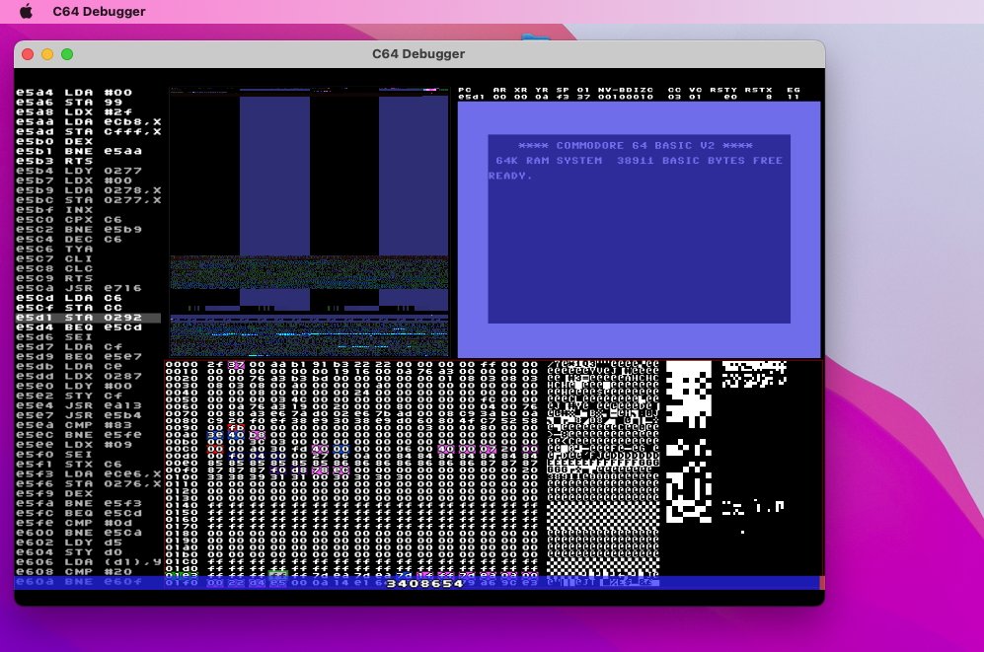Click disassembly line e5bc STA 0277,x
This screenshot has width=984, height=652.
pos(89,200)
